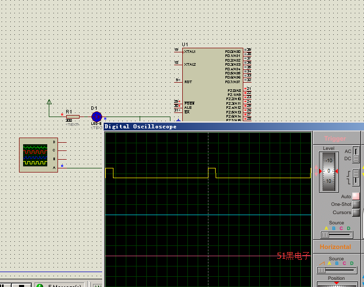This screenshot has width=364, height=287.
Task: Click the P0.7/AD7 pin label
Action: (x=233, y=82)
